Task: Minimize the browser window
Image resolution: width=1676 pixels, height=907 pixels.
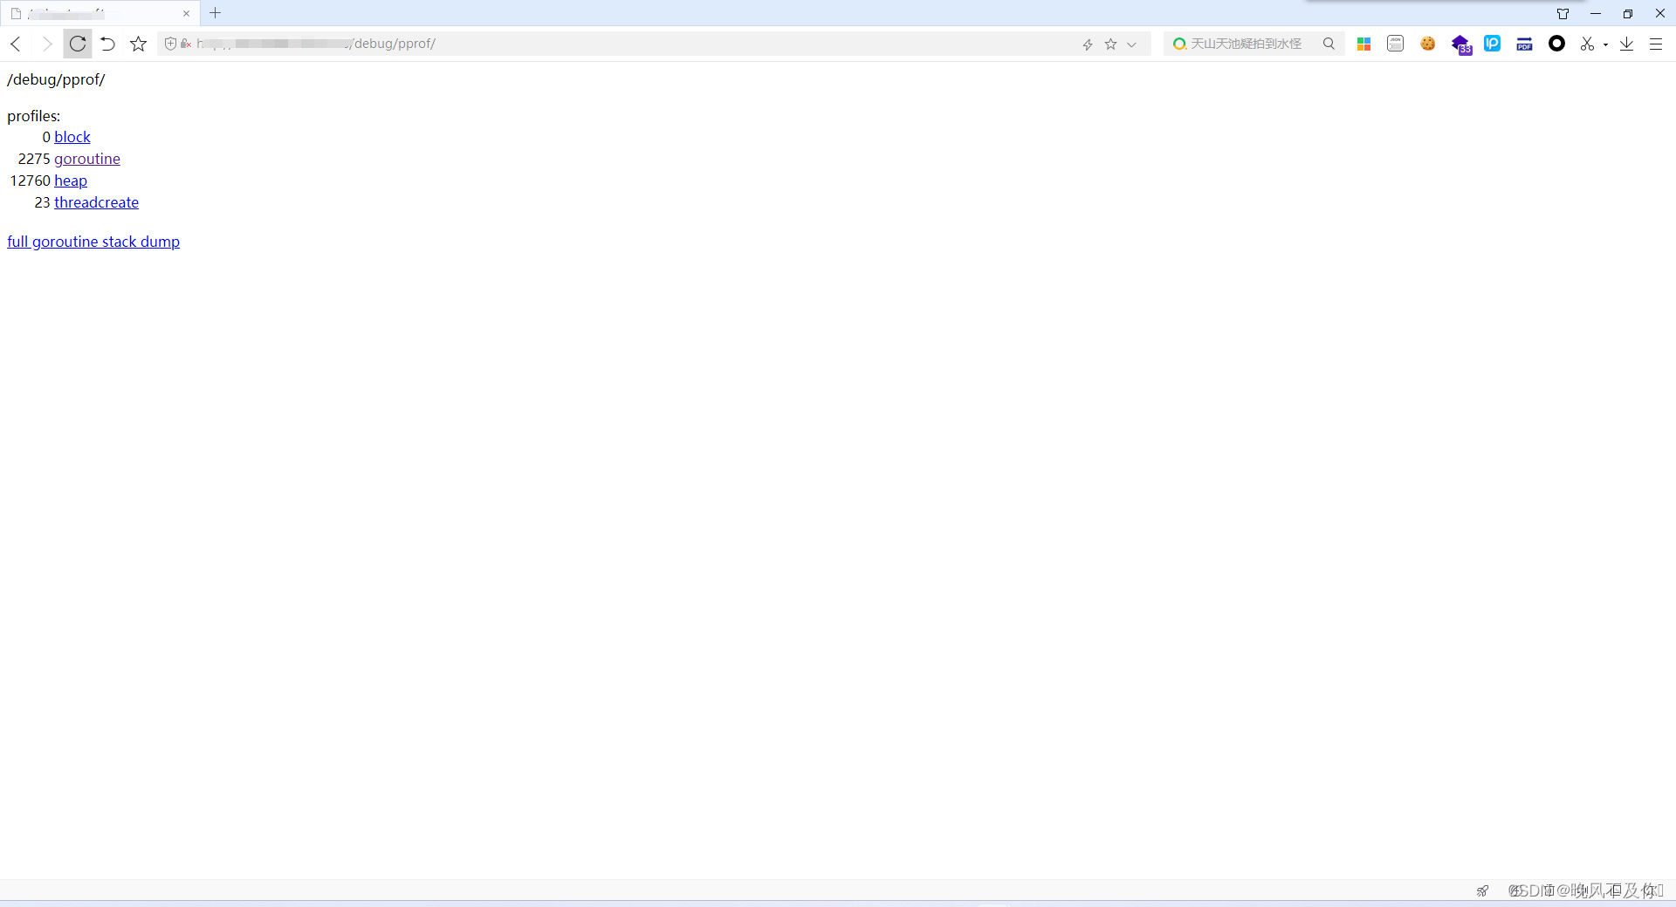Action: 1596,13
